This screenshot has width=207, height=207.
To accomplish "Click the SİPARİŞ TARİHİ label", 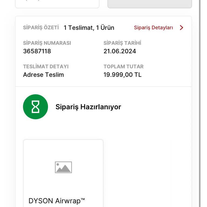I will 122,43.
